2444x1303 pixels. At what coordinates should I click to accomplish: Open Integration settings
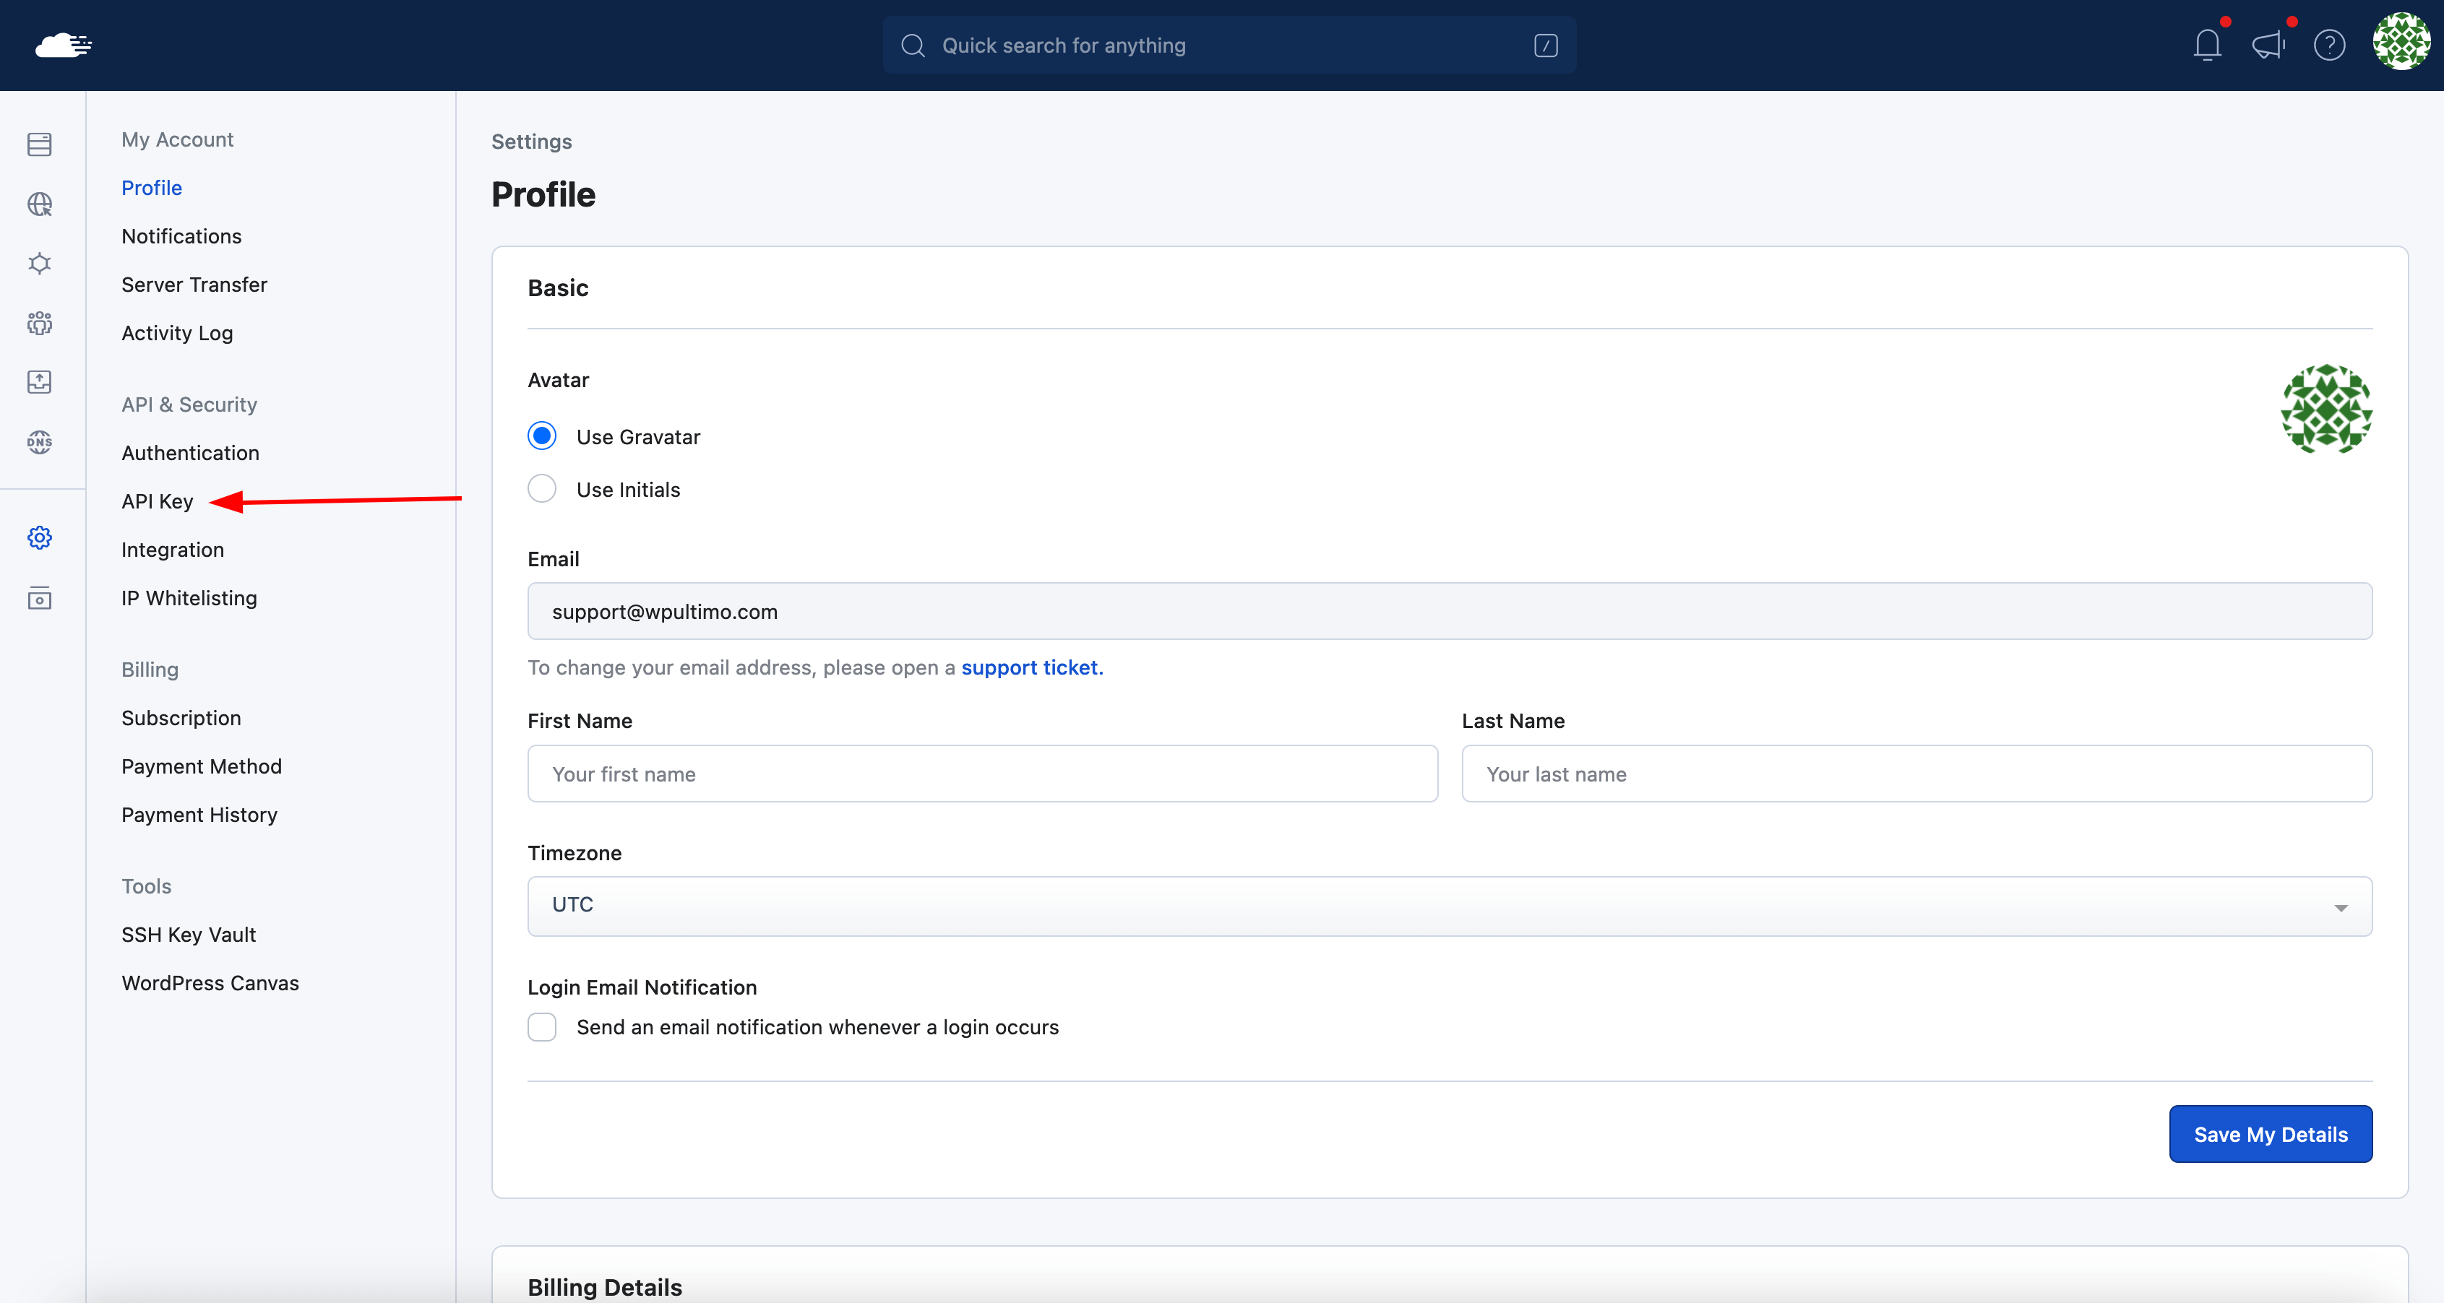click(173, 550)
